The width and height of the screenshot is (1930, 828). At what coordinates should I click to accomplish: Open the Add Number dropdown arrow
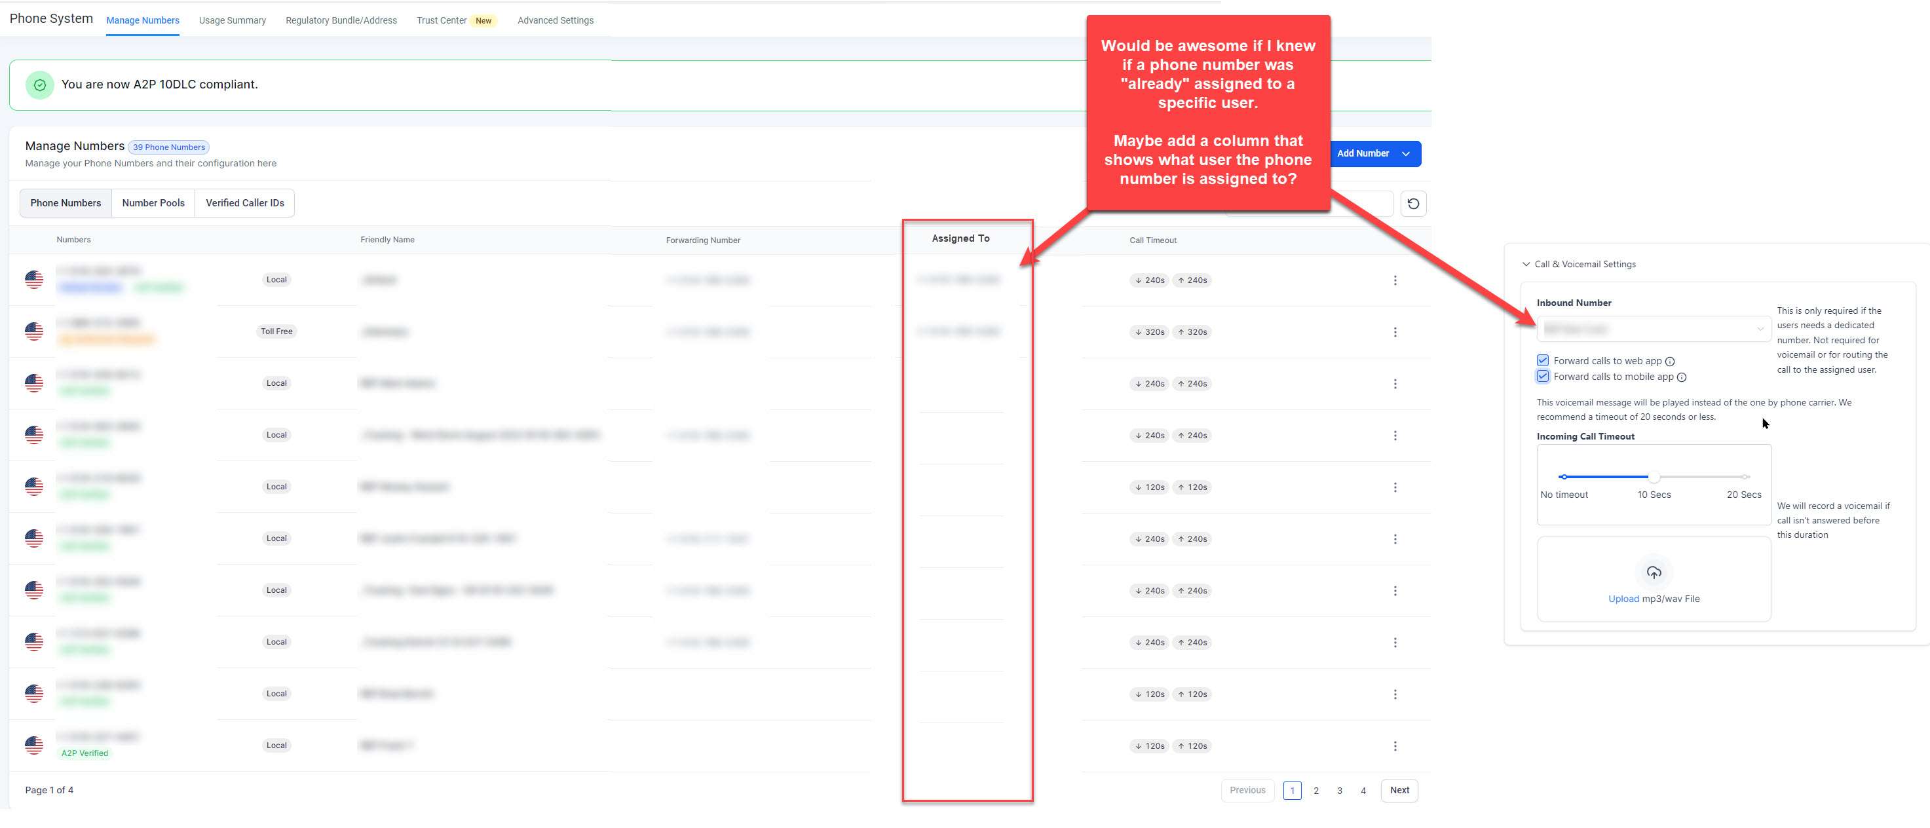tap(1405, 153)
